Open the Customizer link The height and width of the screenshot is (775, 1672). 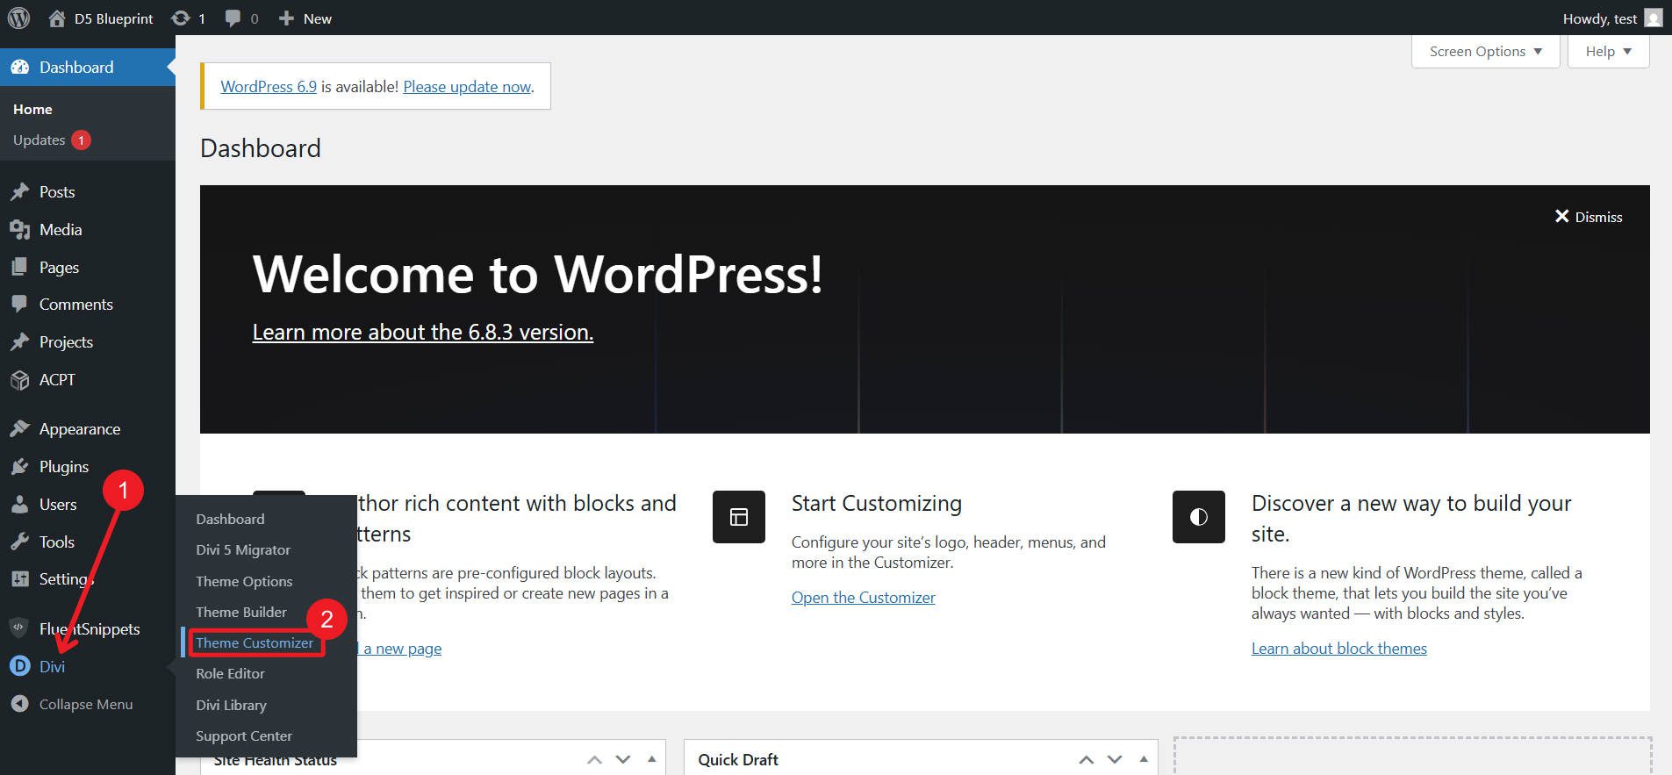[863, 597]
